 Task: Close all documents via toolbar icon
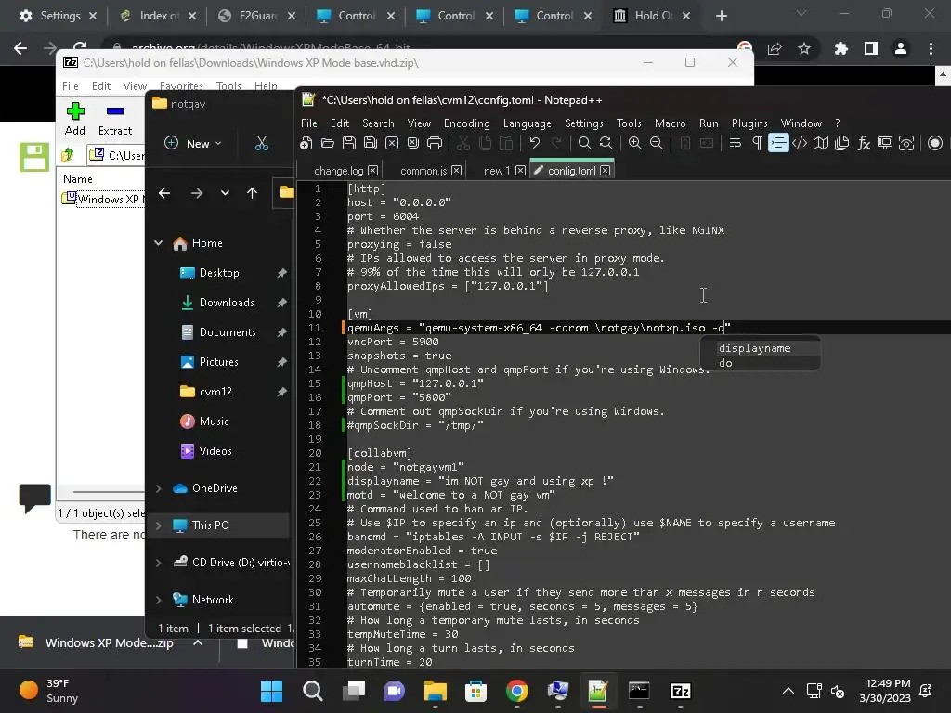coord(413,143)
